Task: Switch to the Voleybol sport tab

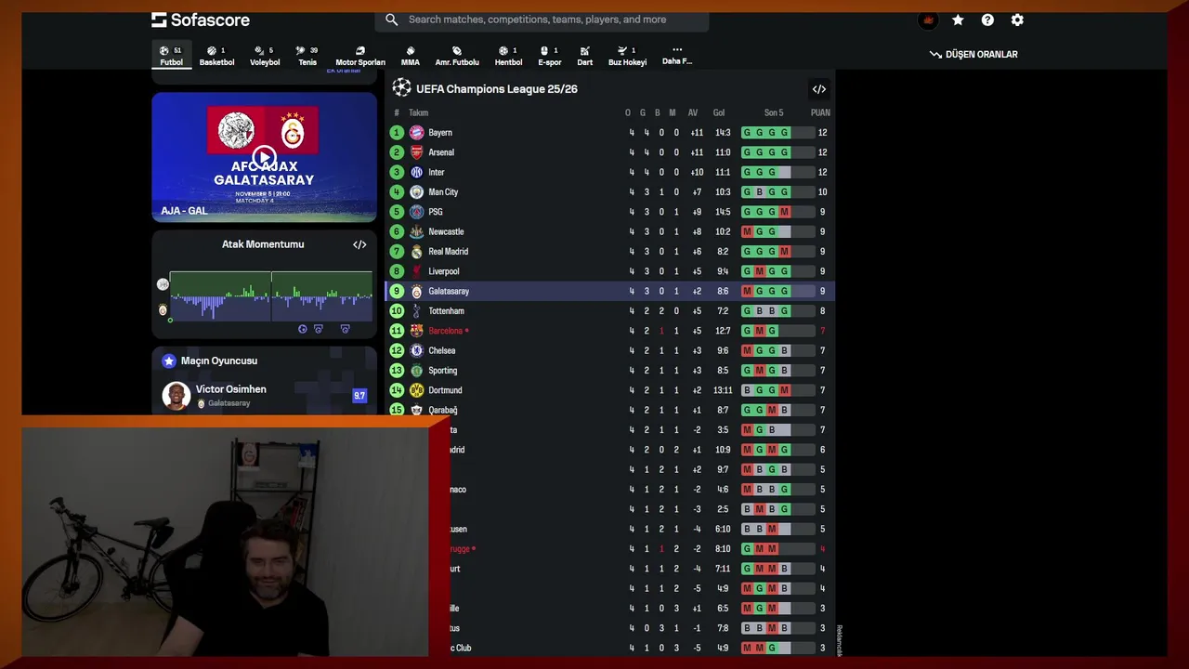Action: [x=265, y=56]
